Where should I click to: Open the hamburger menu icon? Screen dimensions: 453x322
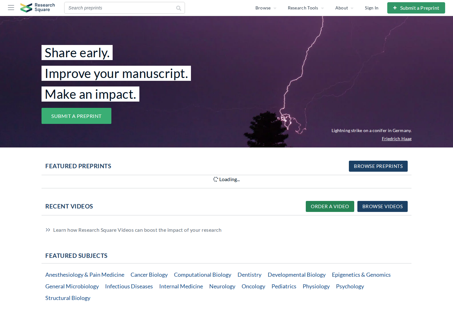tap(11, 8)
